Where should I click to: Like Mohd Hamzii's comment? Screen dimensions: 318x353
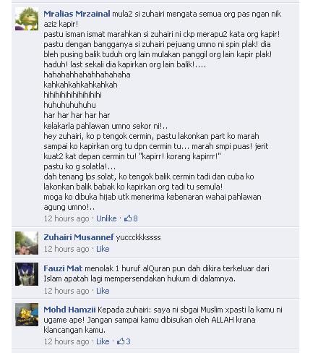(x=103, y=341)
